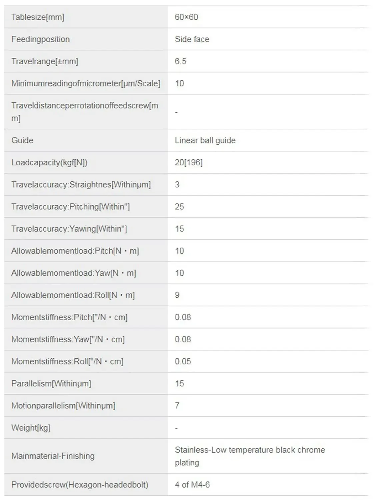Image resolution: width=375 pixels, height=500 pixels.
Task: Select the 0.05 roll stiffness value
Action: click(183, 362)
